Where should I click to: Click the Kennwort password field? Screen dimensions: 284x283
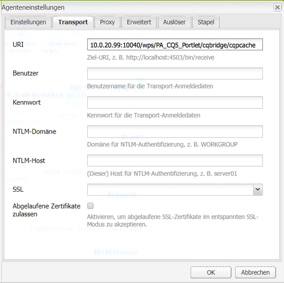point(175,102)
